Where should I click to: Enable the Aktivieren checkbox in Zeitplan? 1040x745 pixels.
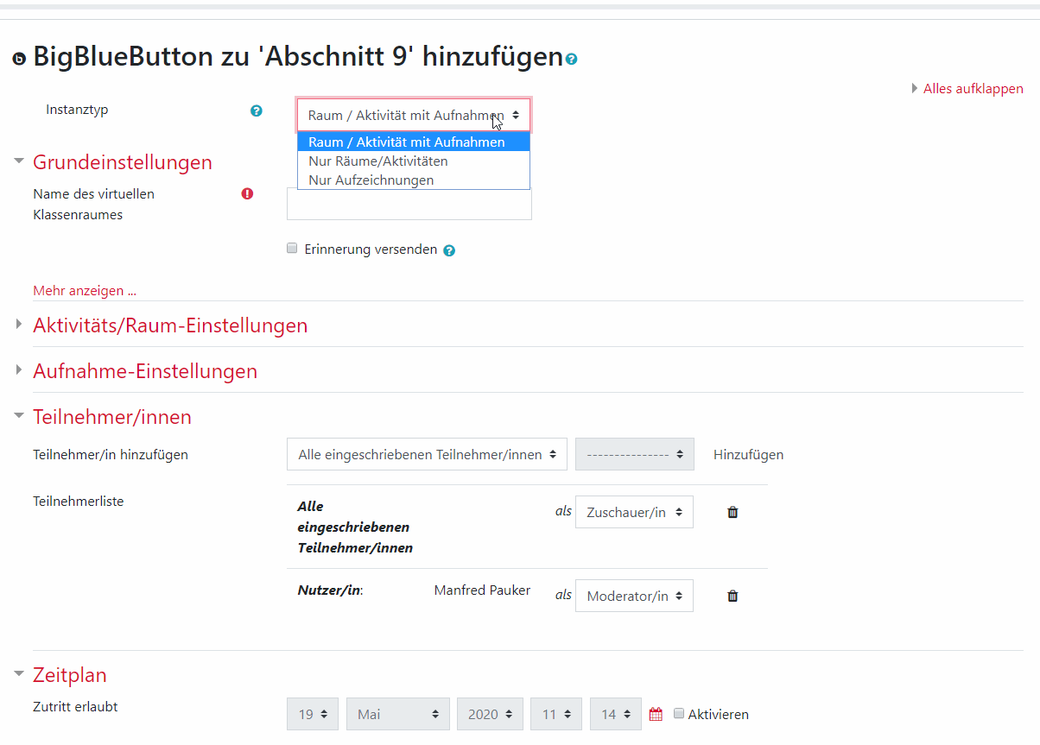(x=680, y=713)
